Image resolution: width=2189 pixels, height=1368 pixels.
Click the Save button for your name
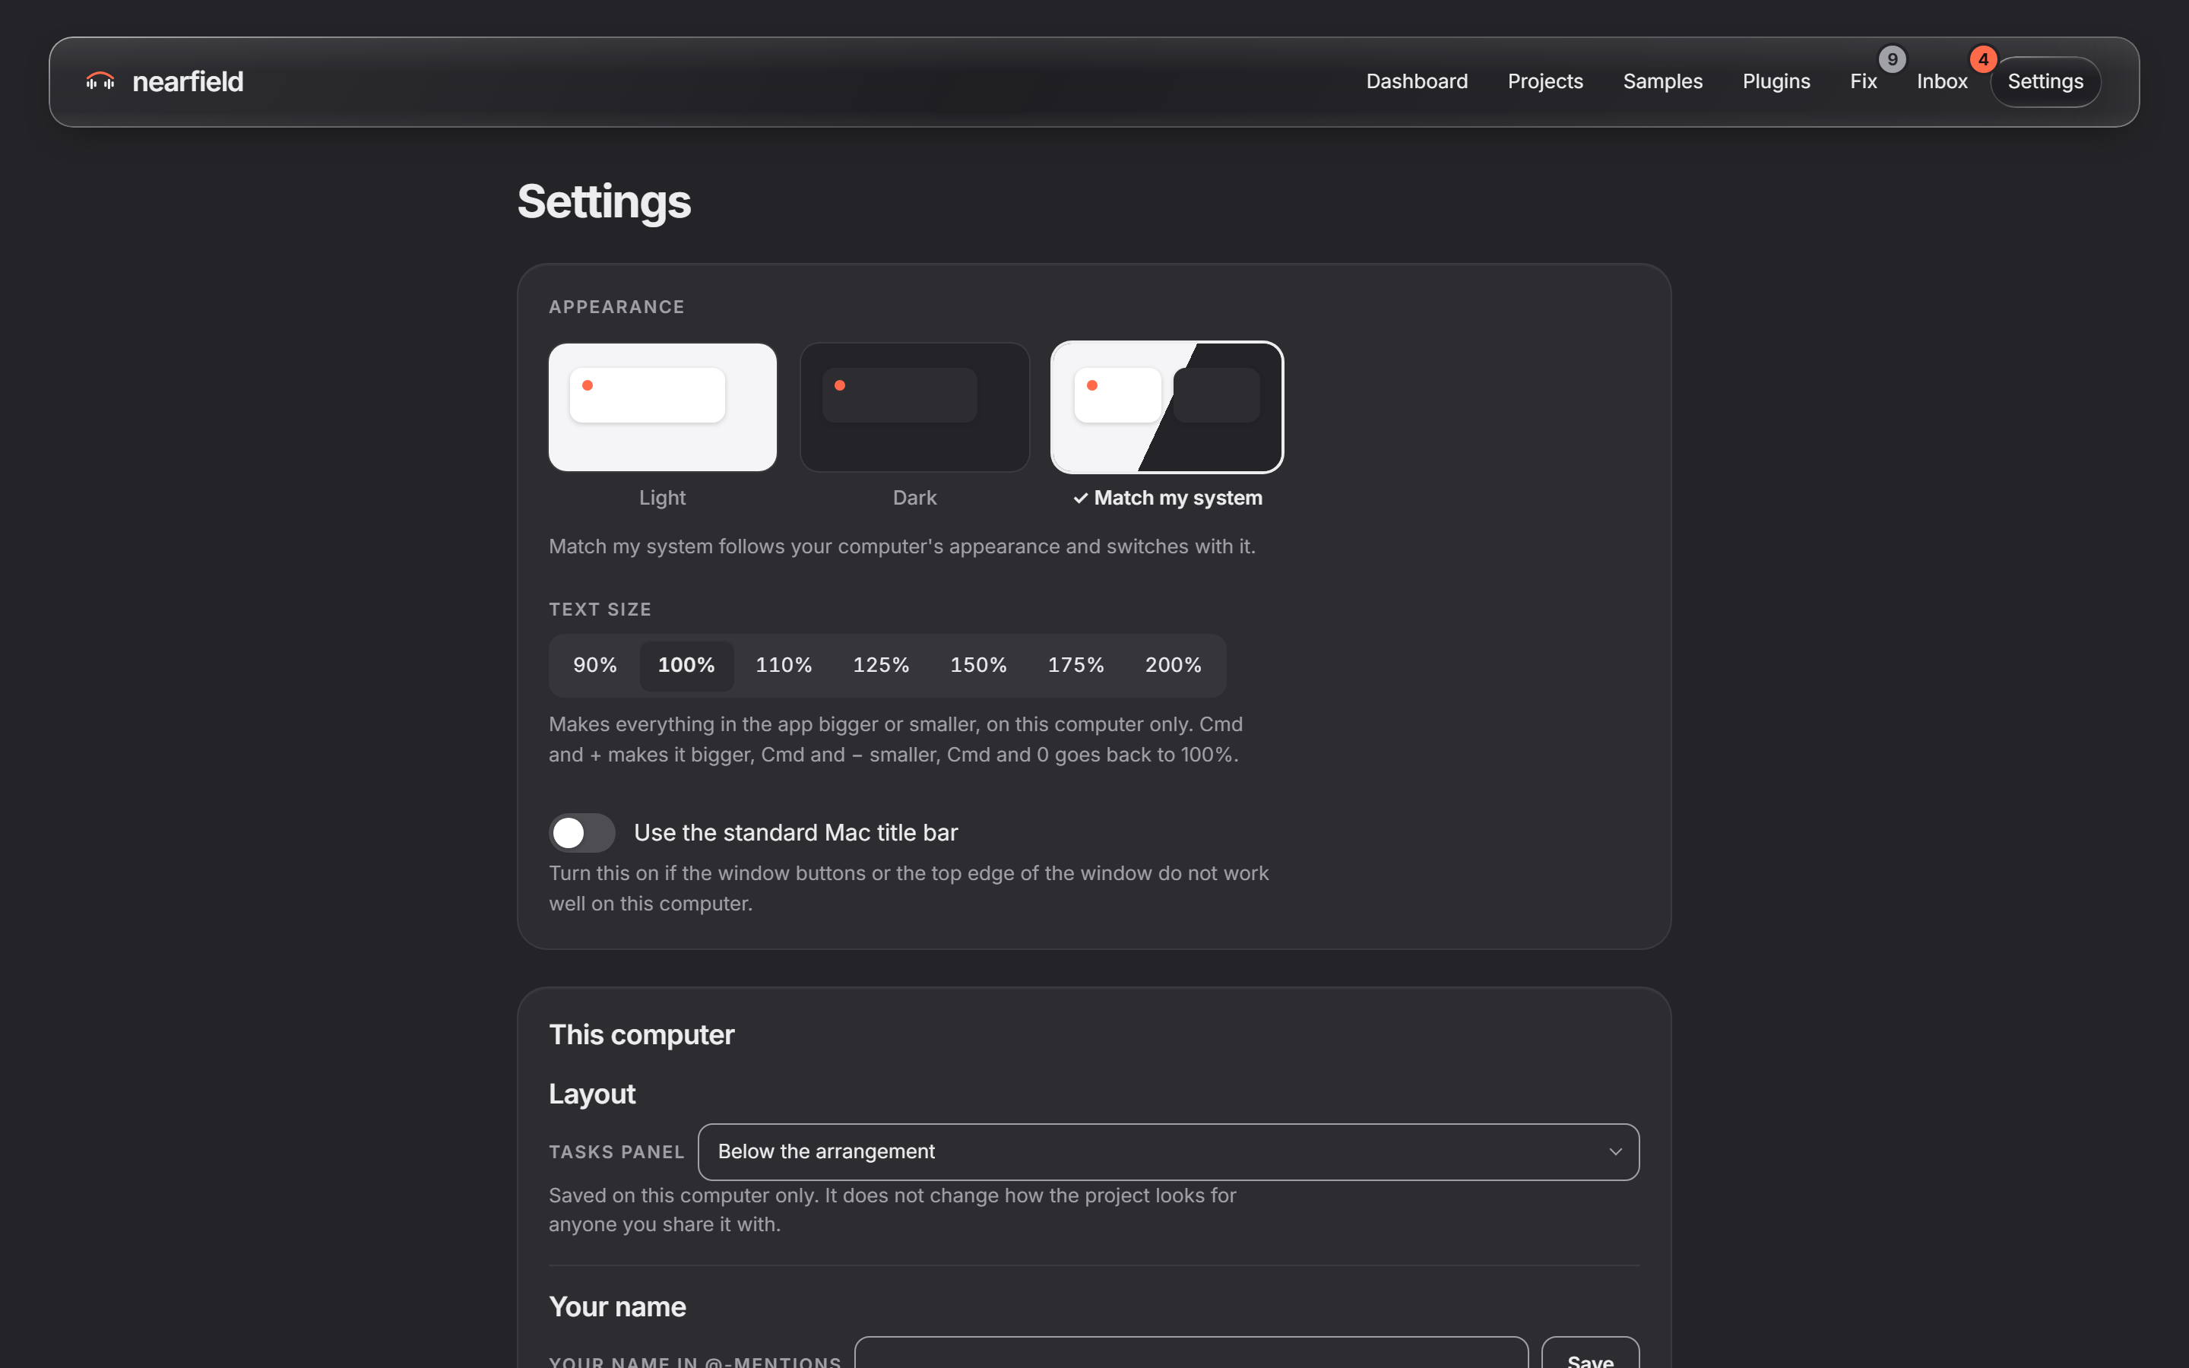pyautogui.click(x=1590, y=1354)
